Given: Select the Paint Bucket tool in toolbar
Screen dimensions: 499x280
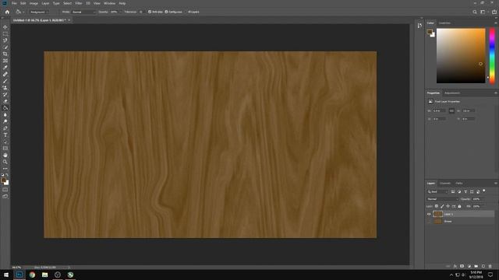Looking at the screenshot, I should tap(5, 108).
